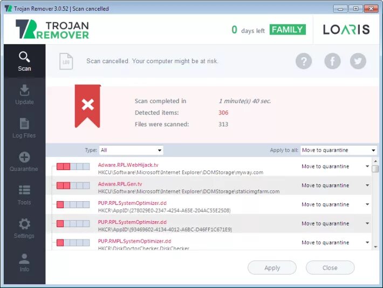Click the HKCR AppID 278029E0 registry path
This screenshot has height=288, width=383.
click(x=164, y=210)
